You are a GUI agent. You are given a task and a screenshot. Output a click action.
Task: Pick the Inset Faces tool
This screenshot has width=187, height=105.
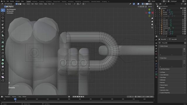3,46
